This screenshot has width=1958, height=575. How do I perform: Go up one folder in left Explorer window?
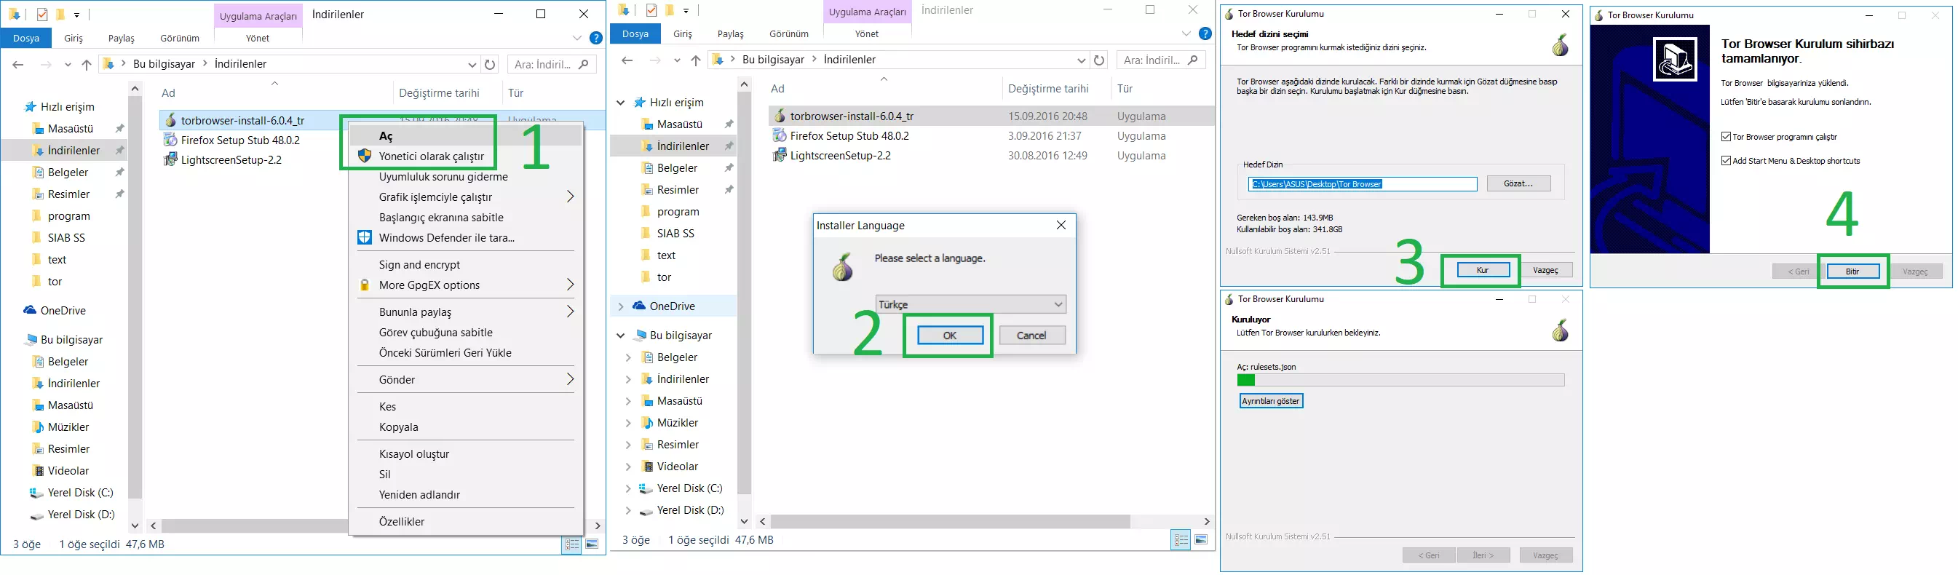pos(87,65)
